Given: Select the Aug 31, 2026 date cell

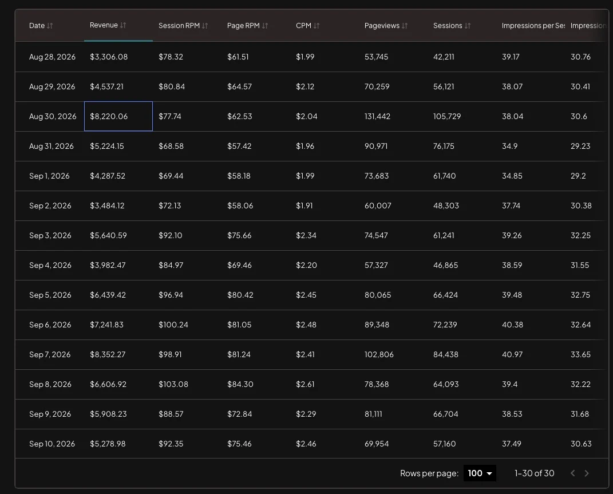Looking at the screenshot, I should [50, 146].
